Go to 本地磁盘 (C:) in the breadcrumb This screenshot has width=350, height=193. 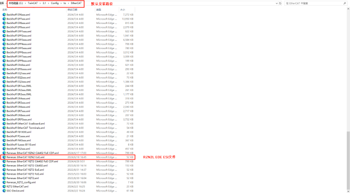16,3
